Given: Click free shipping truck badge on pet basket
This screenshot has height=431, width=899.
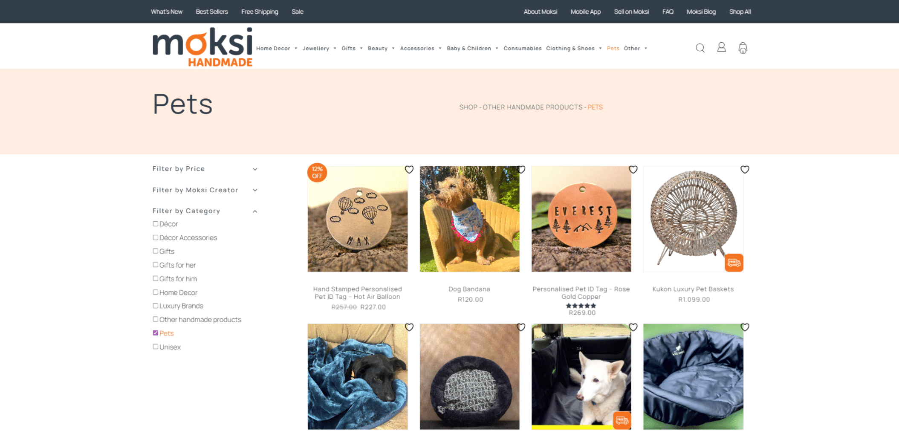Looking at the screenshot, I should pos(734,263).
